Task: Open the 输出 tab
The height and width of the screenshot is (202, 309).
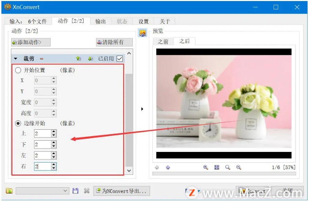Action: click(100, 21)
